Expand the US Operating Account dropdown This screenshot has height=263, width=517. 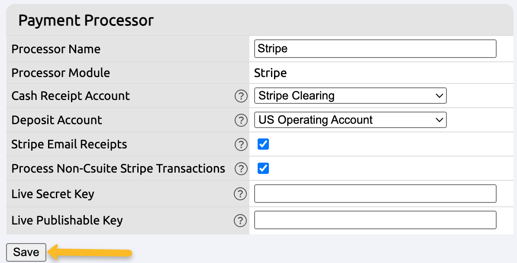[350, 120]
